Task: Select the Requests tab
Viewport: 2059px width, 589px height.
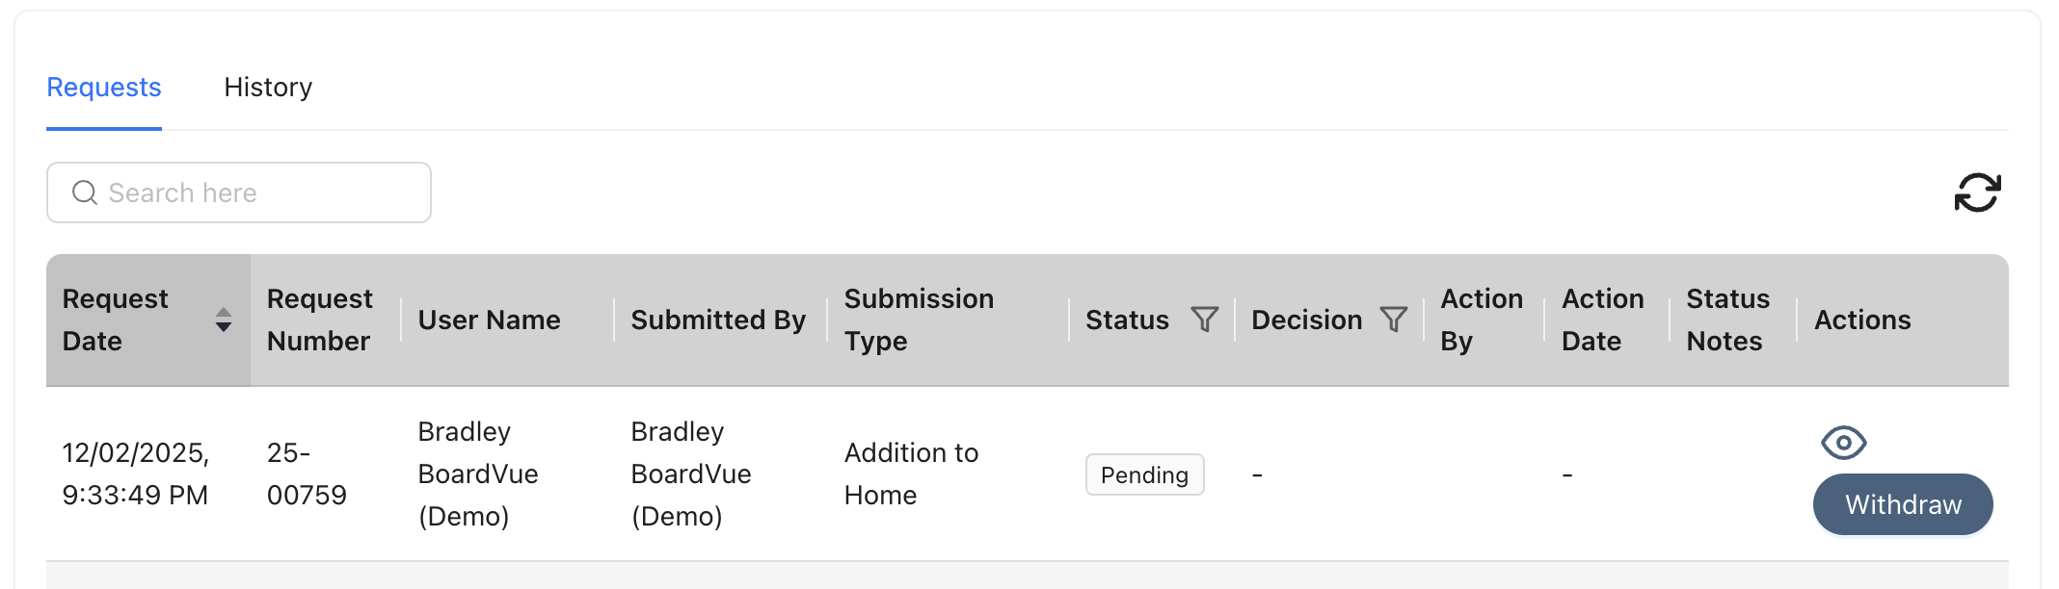Action: [104, 88]
